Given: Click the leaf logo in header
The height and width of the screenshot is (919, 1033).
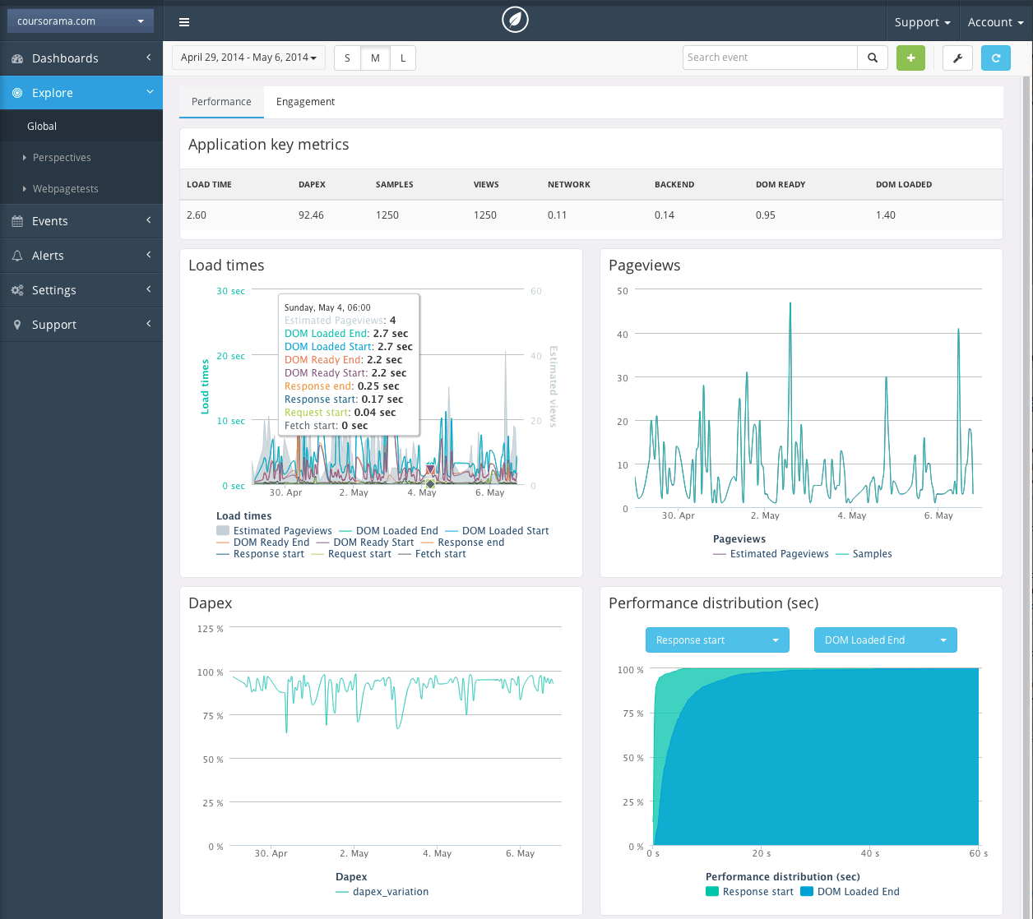Looking at the screenshot, I should click(516, 20).
